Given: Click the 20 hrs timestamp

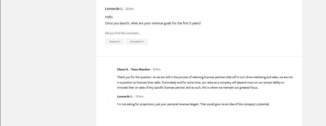Looking at the screenshot, I should [130, 9].
